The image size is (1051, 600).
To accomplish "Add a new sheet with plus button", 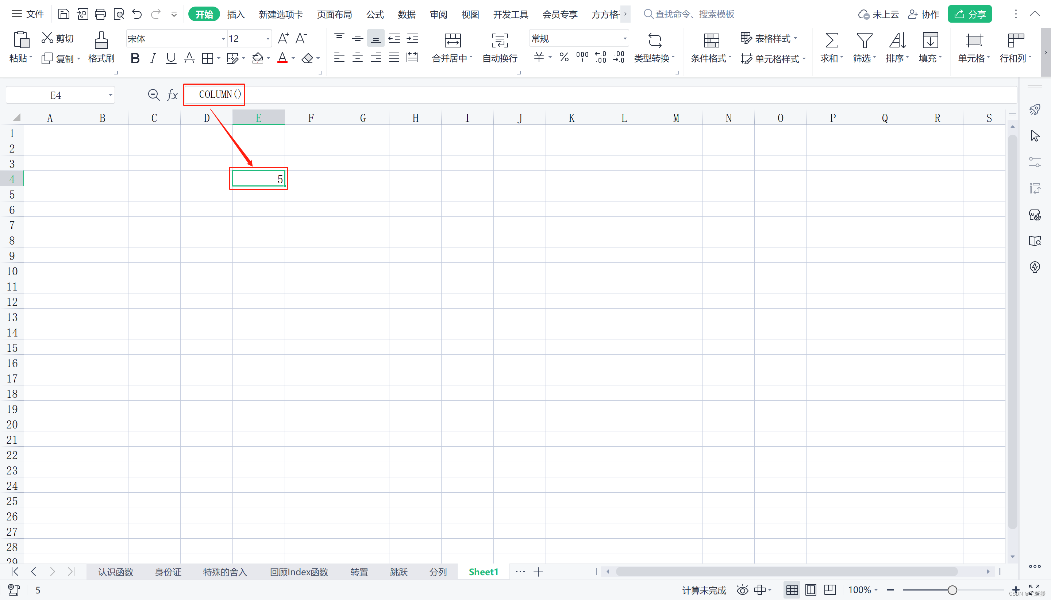I will pos(538,572).
